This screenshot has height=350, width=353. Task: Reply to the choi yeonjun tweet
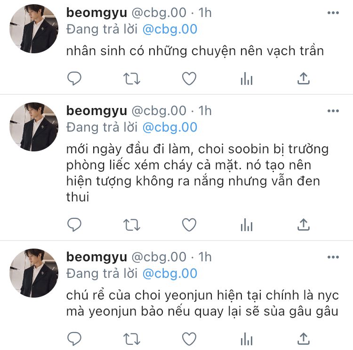click(74, 339)
